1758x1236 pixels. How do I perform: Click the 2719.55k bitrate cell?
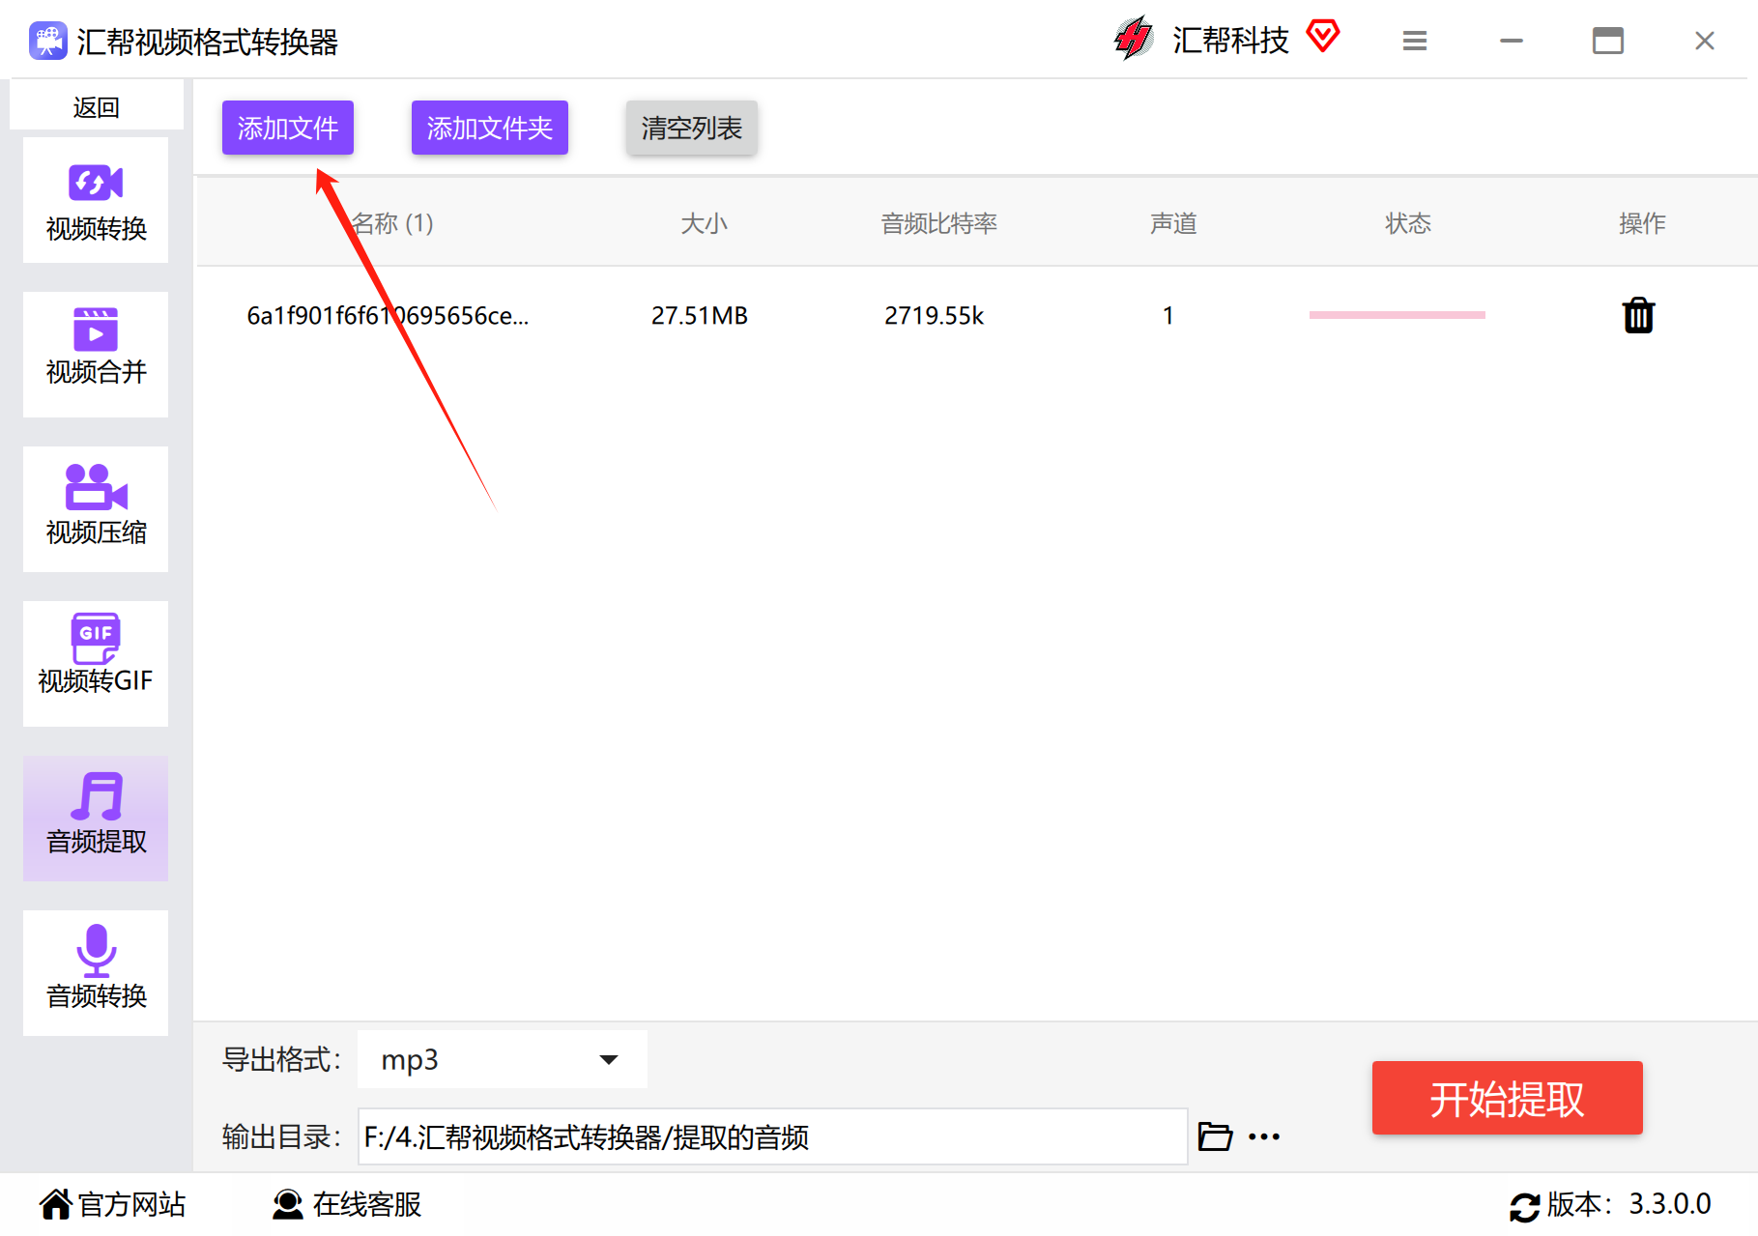click(x=934, y=316)
